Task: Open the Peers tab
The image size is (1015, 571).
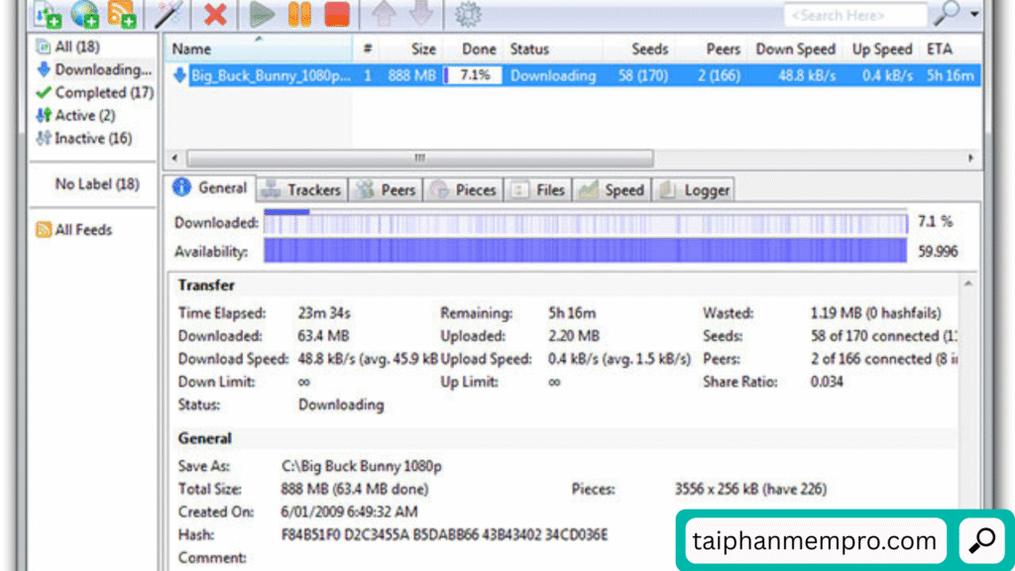Action: tap(388, 190)
